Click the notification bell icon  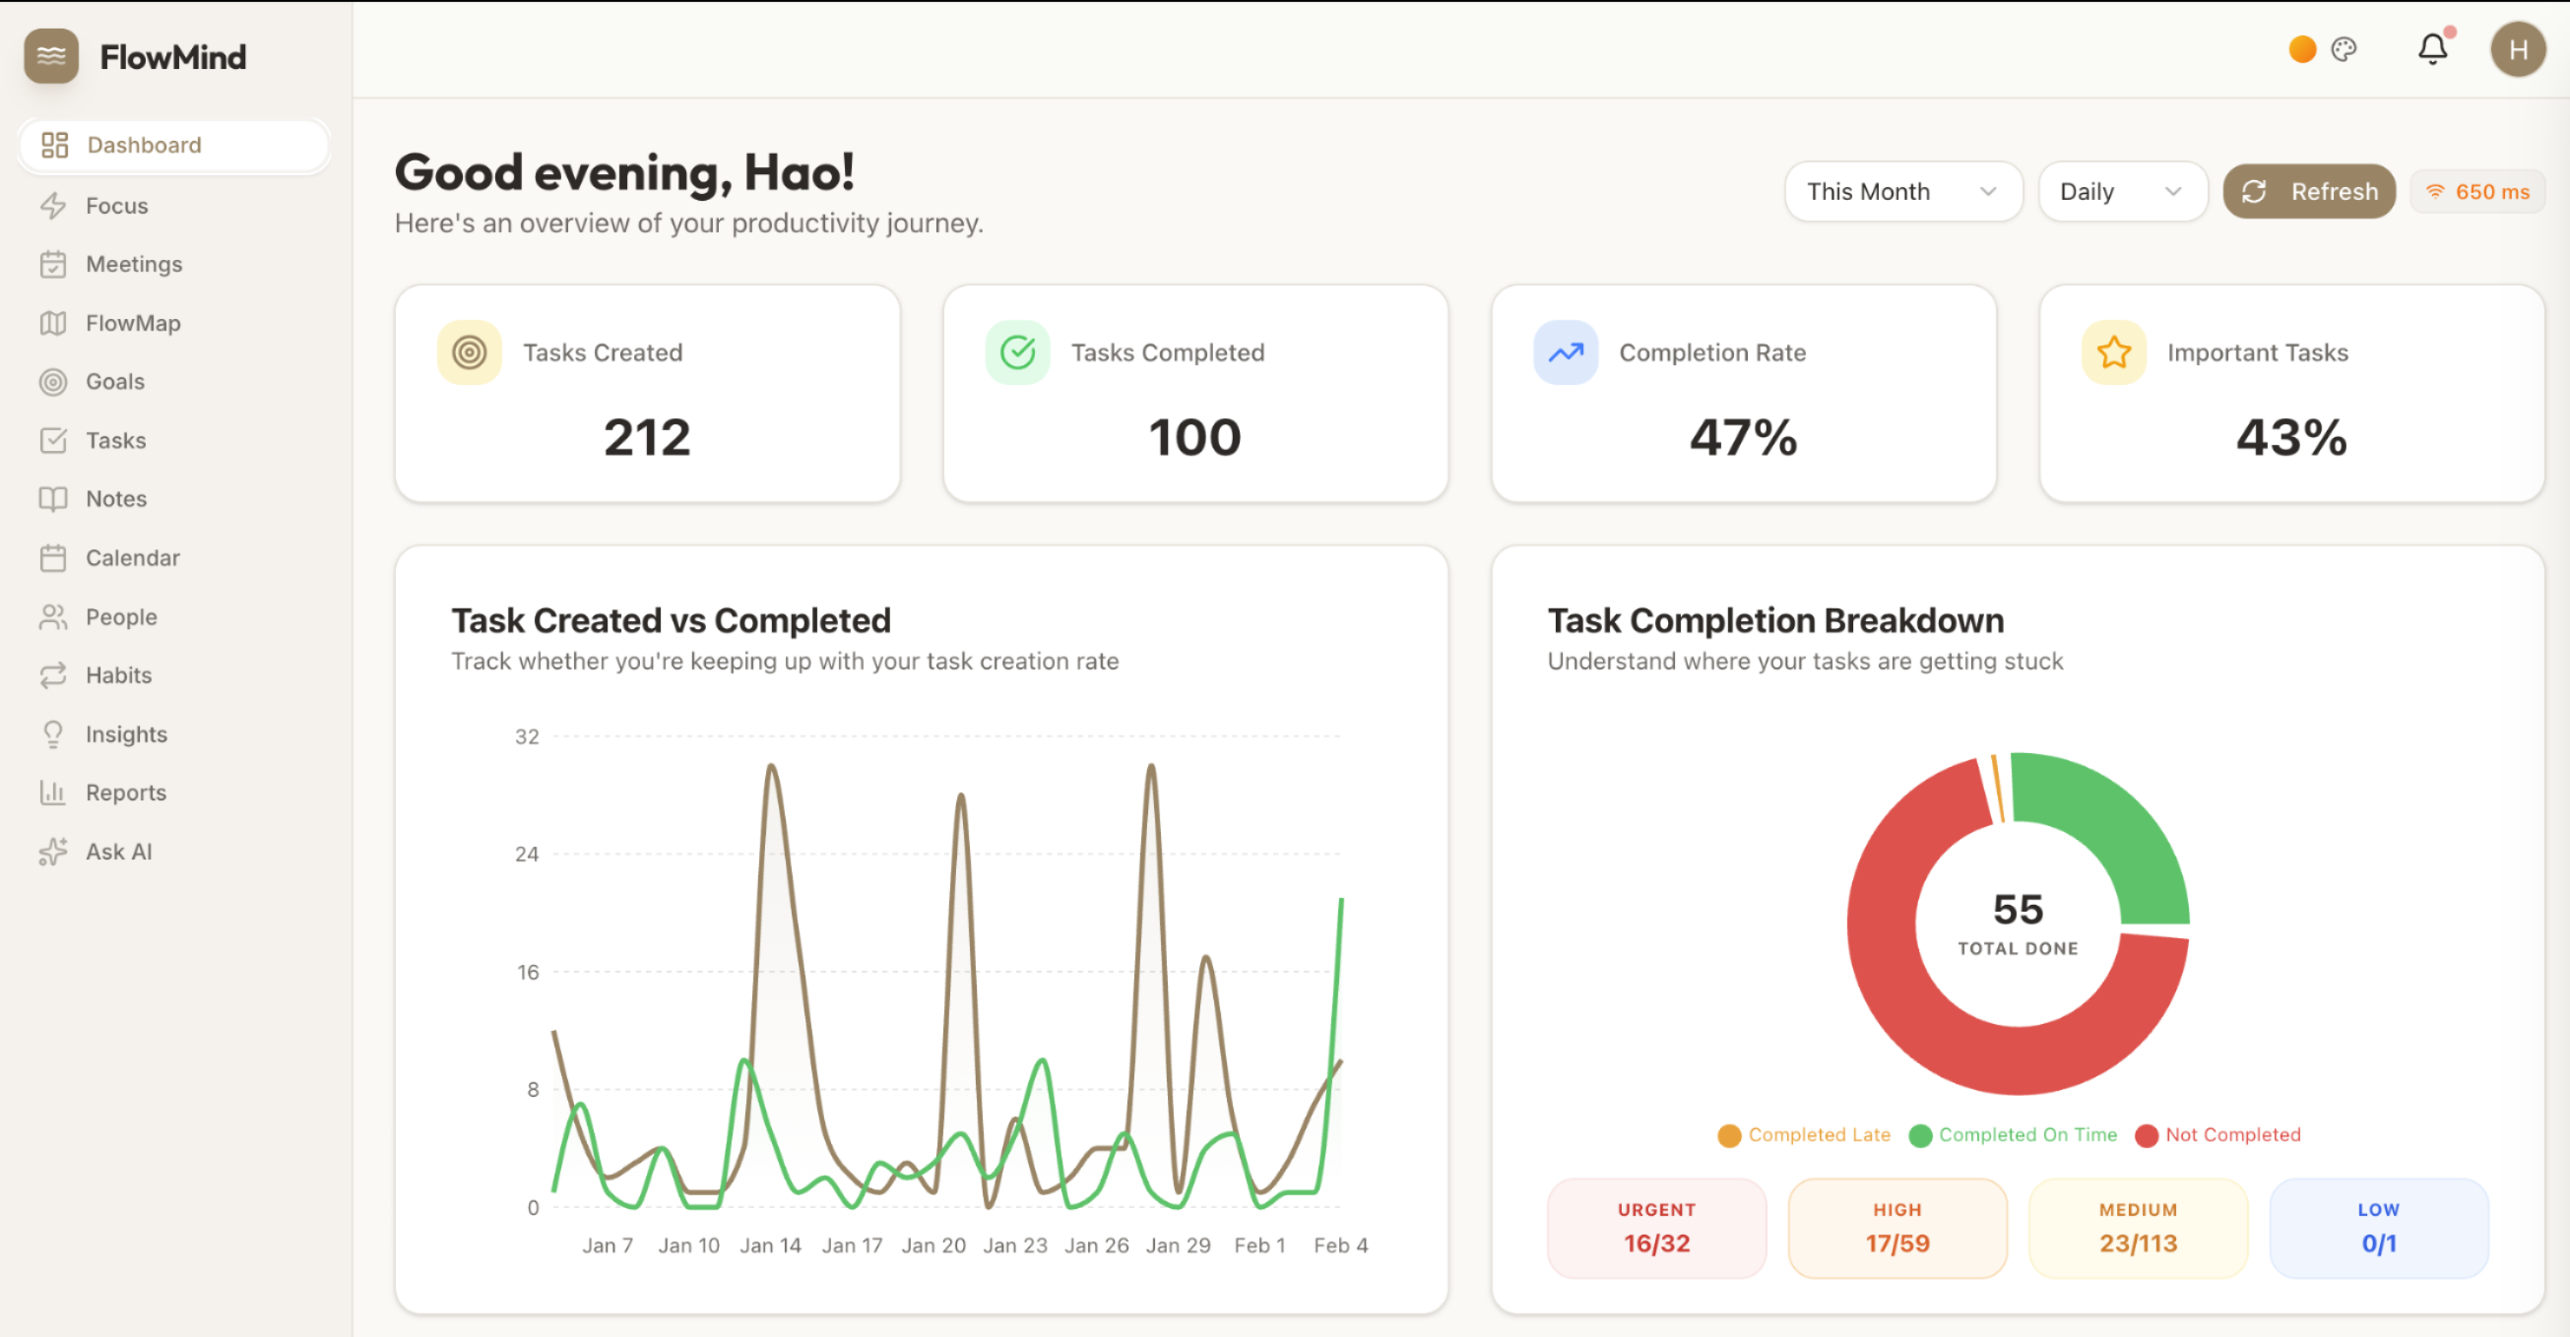pos(2431,49)
